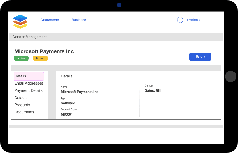Click the yellow Trusted badge
The width and height of the screenshot is (238, 153).
point(40,58)
